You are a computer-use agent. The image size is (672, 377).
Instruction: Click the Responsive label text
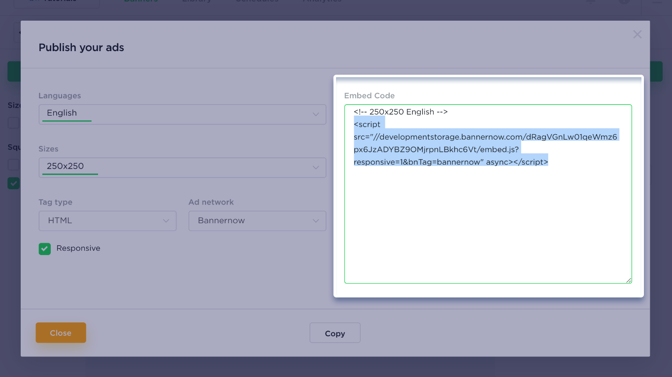click(x=78, y=248)
